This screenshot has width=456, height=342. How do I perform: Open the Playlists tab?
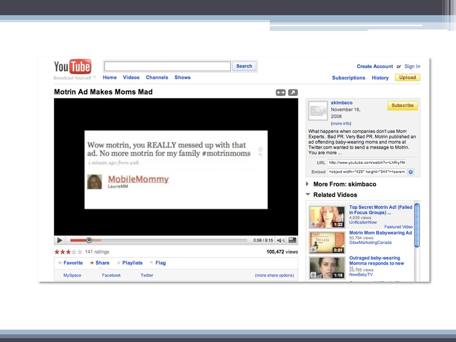tap(130, 263)
